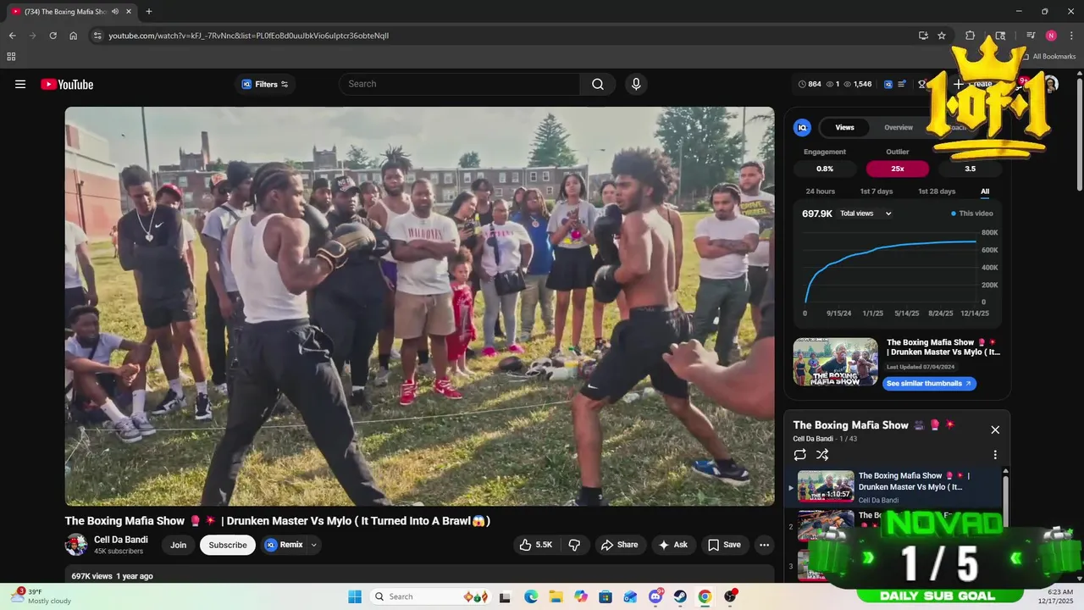Click the vidIQ logo in the stats panel
The height and width of the screenshot is (610, 1084).
click(x=802, y=127)
